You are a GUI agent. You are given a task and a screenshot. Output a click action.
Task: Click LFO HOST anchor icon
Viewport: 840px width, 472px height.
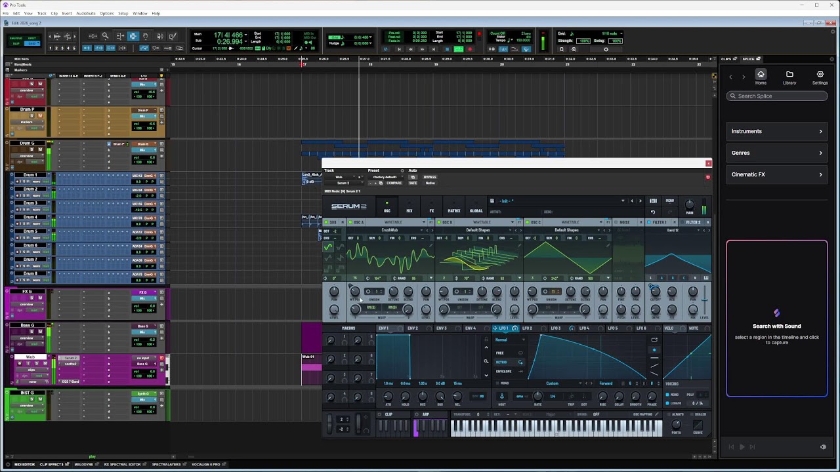point(502,396)
